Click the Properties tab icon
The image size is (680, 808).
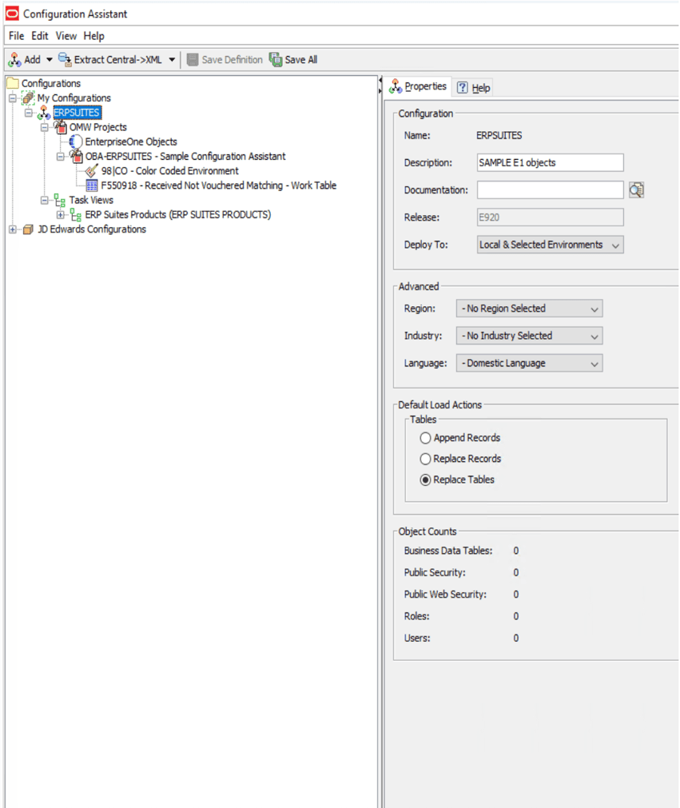click(396, 86)
